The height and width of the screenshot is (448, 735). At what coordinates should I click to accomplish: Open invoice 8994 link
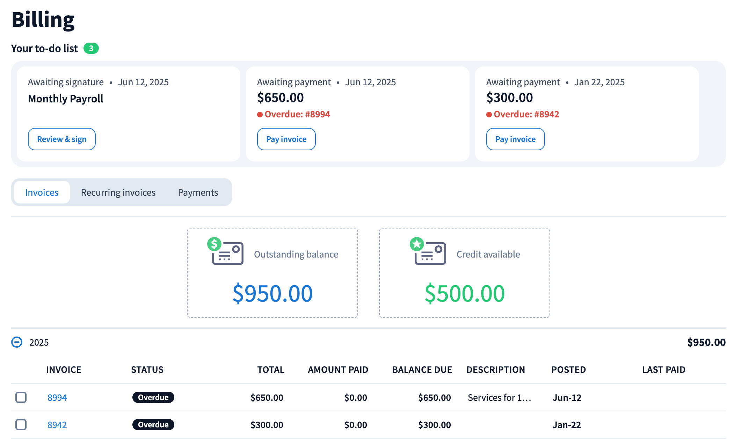[57, 398]
